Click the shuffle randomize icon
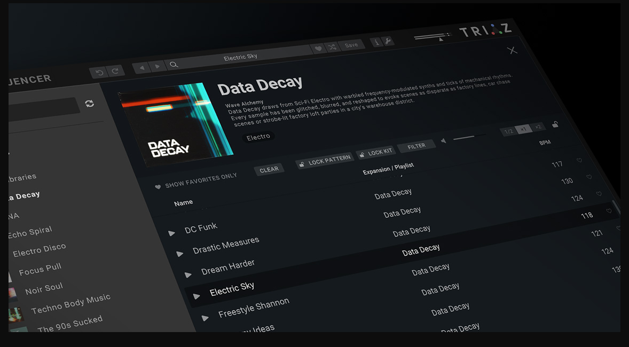This screenshot has height=347, width=629. coord(332,47)
